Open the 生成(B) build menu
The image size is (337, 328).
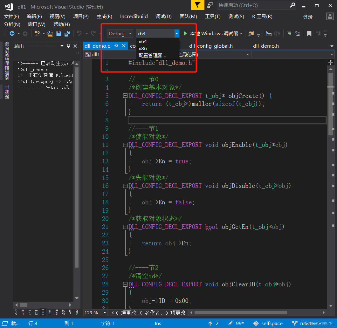click(x=104, y=16)
